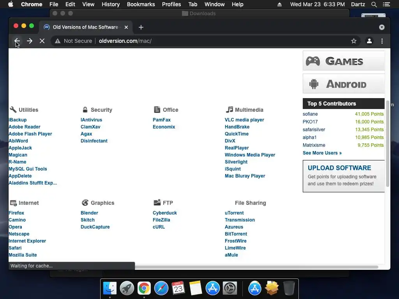Viewport: 399px width, 299px height.
Task: Open the Aladdins StuffIt Exp... link
Action: click(x=33, y=183)
